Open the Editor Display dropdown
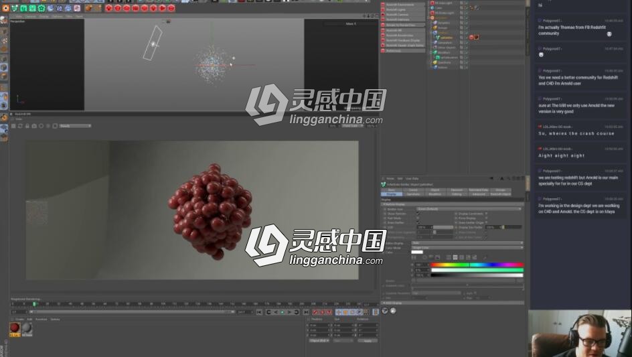The height and width of the screenshot is (357, 632). (467, 243)
